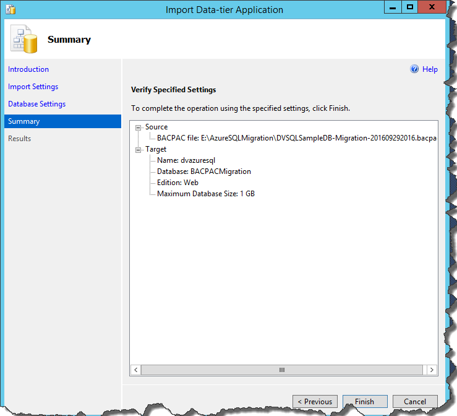Minimize the Import Data-tier Application window

pos(393,7)
